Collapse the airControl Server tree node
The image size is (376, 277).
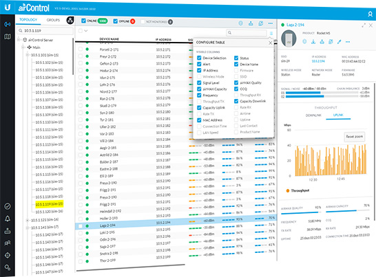(19, 39)
